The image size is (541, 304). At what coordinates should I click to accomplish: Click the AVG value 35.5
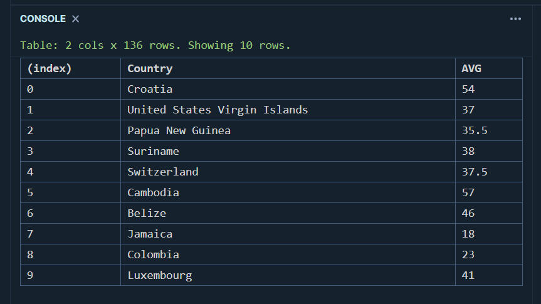475,130
